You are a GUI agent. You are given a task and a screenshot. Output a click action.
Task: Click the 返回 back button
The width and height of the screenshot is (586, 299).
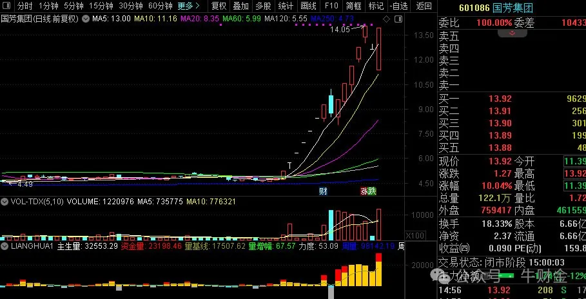tap(424, 6)
